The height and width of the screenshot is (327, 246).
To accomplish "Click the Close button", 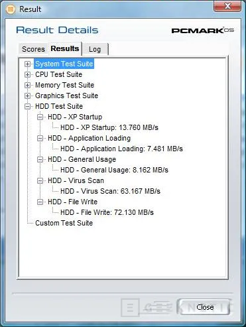I will pos(205,307).
